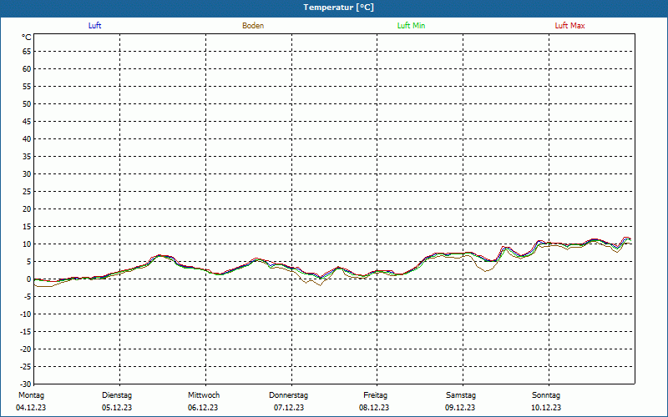
Task: Click the date '10.12.23'
Action: coord(546,408)
